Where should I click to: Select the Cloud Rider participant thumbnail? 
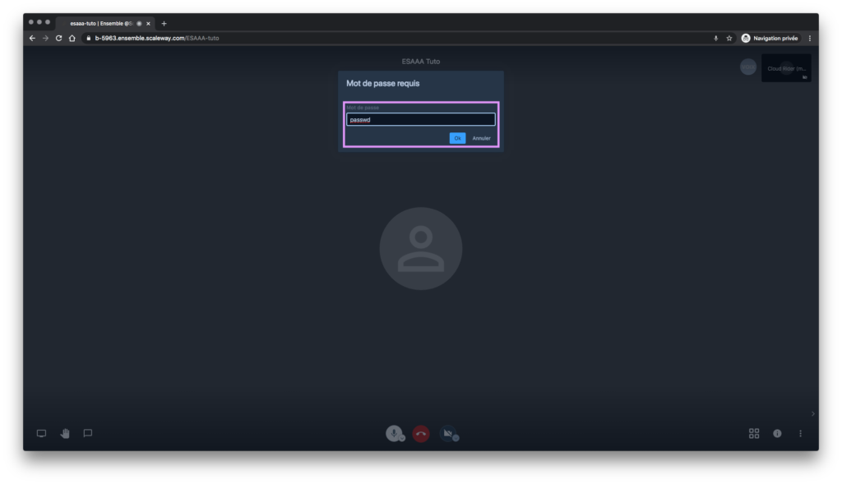click(x=786, y=68)
